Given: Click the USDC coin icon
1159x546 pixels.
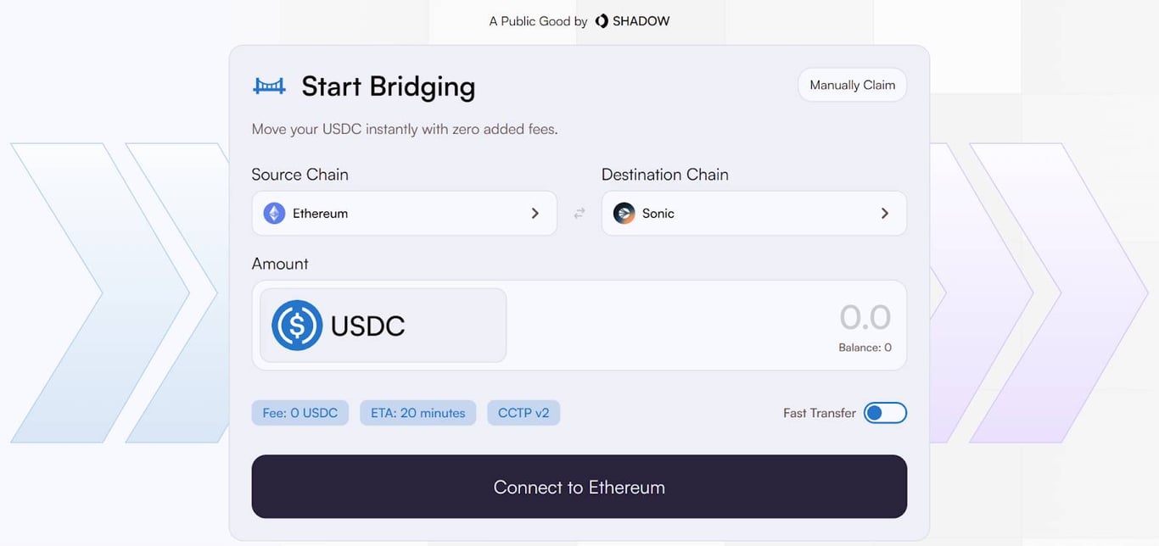Looking at the screenshot, I should coord(297,326).
